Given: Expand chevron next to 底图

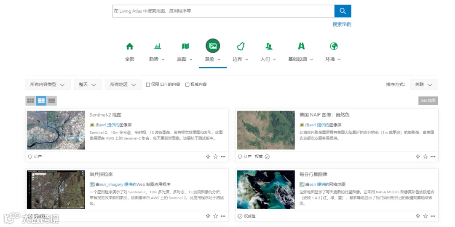Looking at the screenshot, I should point(191,59).
